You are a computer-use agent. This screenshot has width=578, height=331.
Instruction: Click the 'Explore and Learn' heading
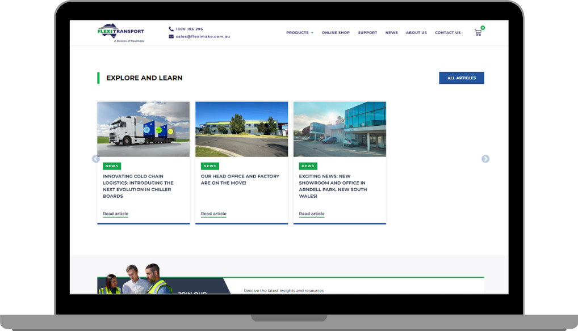(x=144, y=78)
